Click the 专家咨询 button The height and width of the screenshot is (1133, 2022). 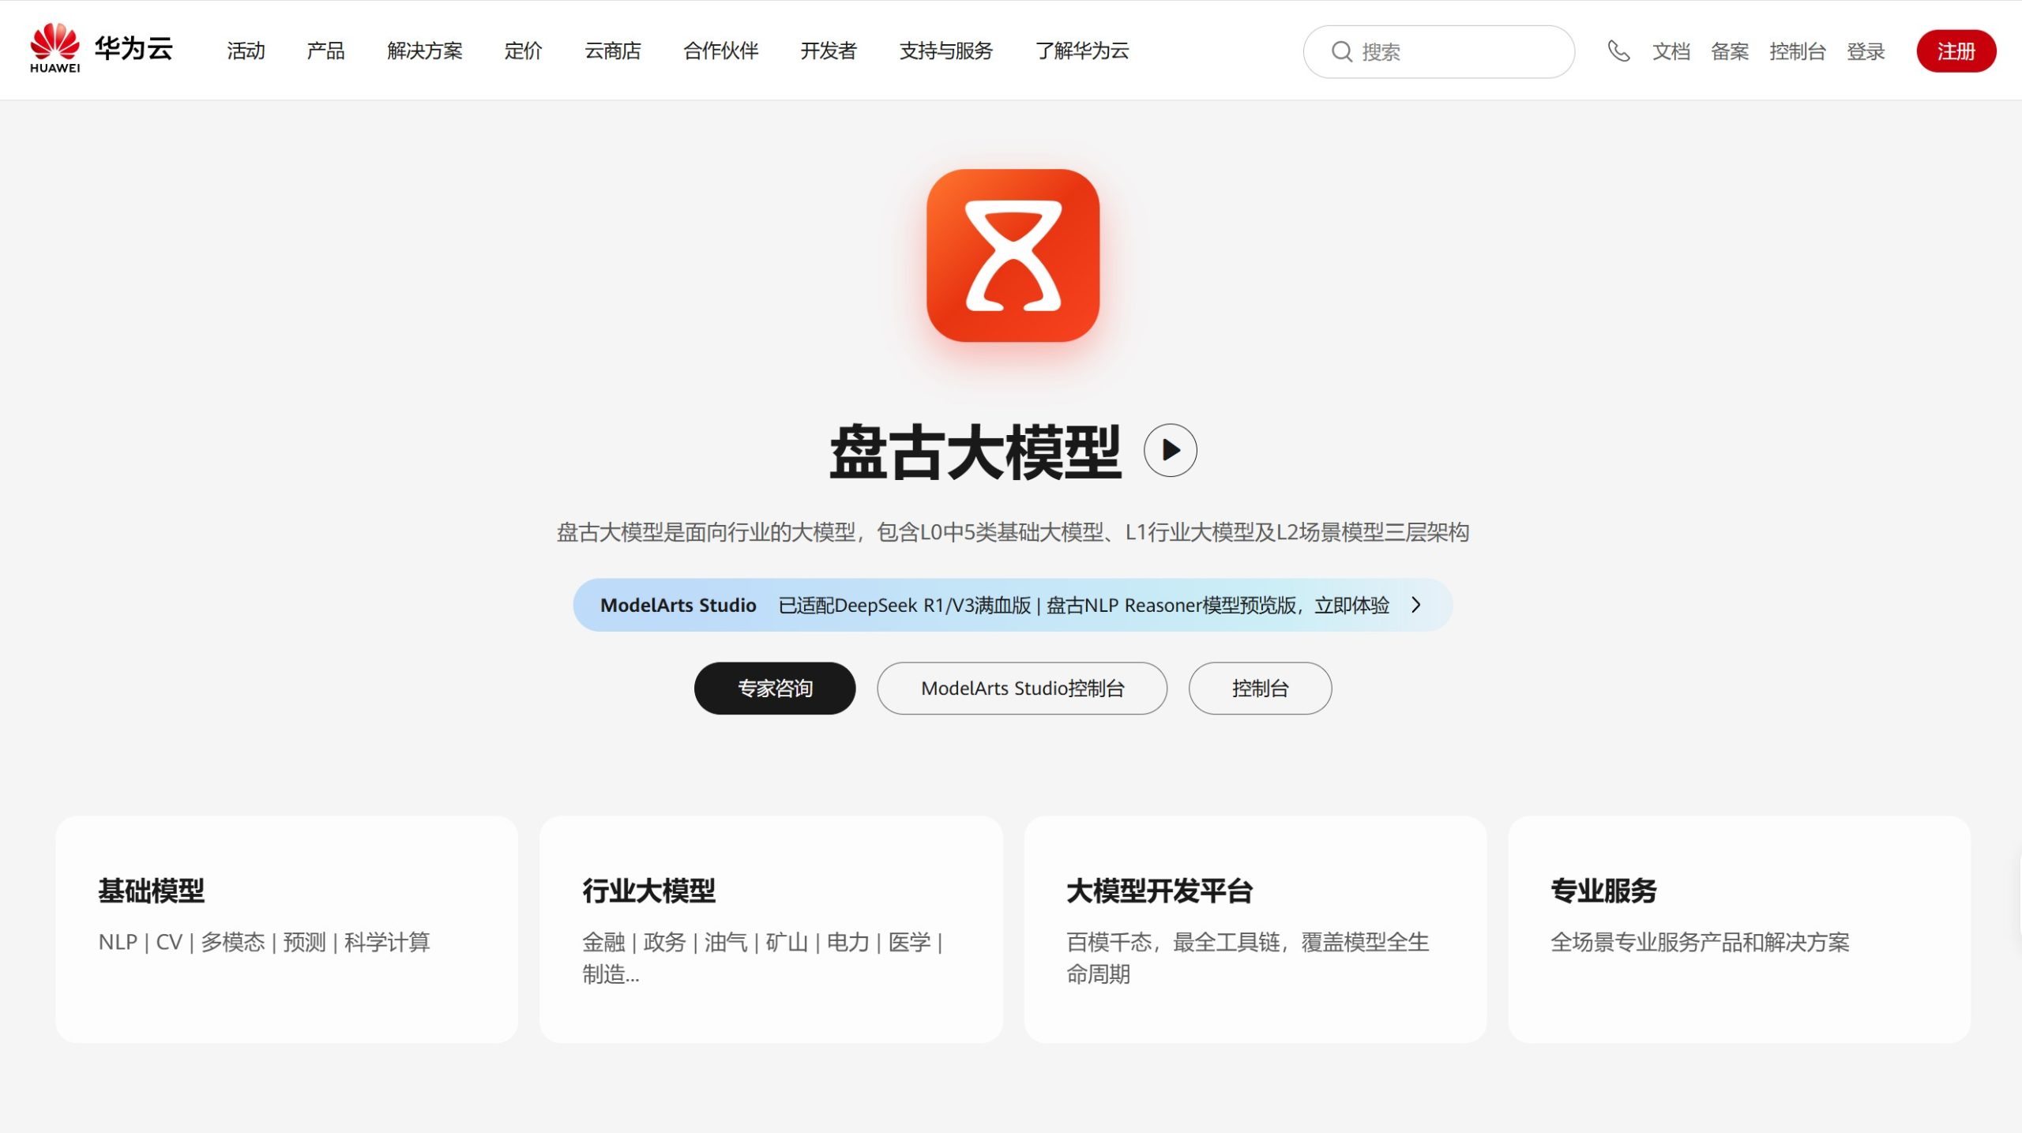(774, 688)
